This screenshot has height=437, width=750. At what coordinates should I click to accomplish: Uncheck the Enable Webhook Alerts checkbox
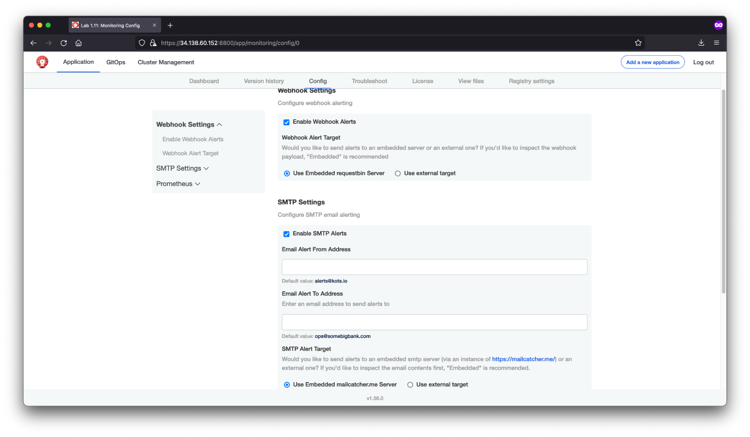coord(286,122)
